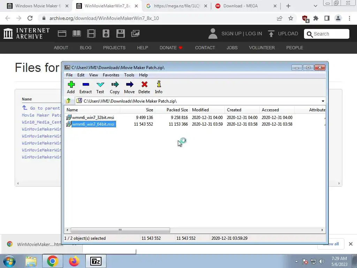Reload the Chrome page
Viewport: 357px width, 268px height.
coord(30,18)
